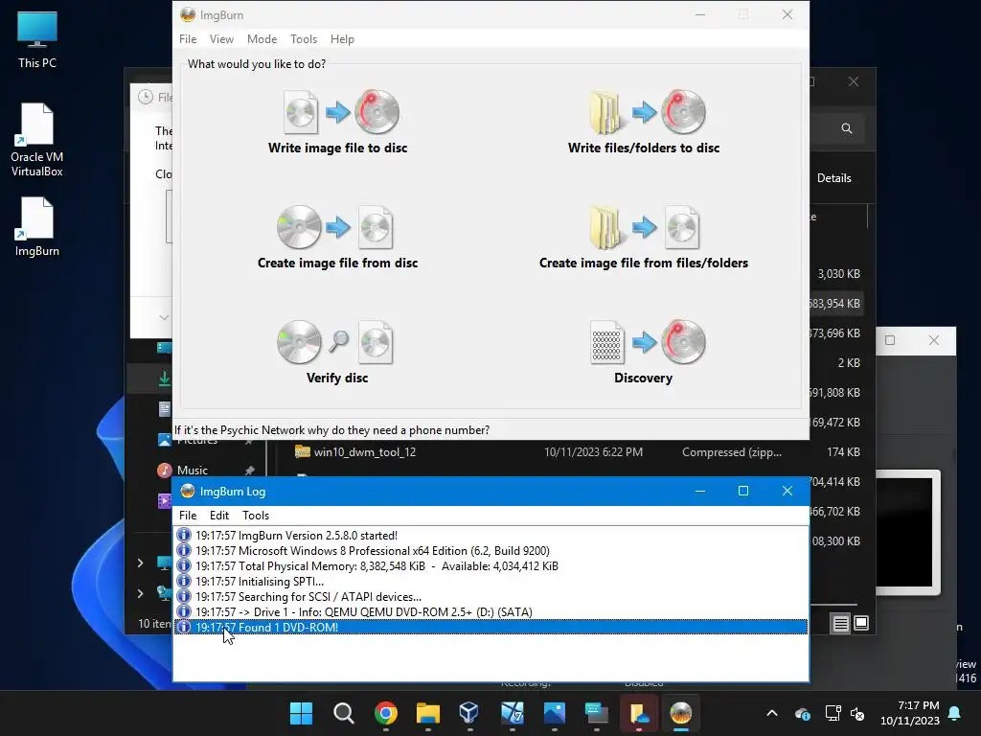Open ImgBurn View menu
Viewport: 981px width, 736px height.
[x=221, y=38]
